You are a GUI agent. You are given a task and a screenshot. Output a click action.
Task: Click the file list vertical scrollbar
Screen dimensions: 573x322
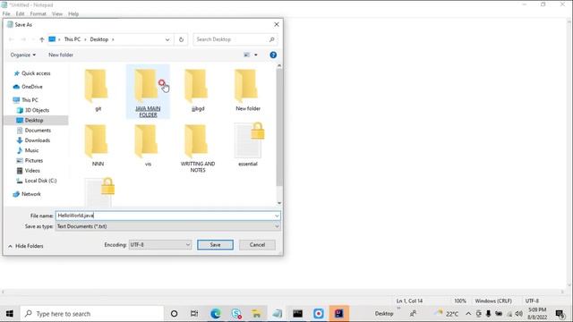279,127
